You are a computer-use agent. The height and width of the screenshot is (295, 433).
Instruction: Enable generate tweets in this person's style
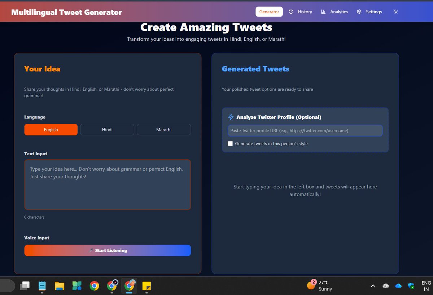point(230,143)
